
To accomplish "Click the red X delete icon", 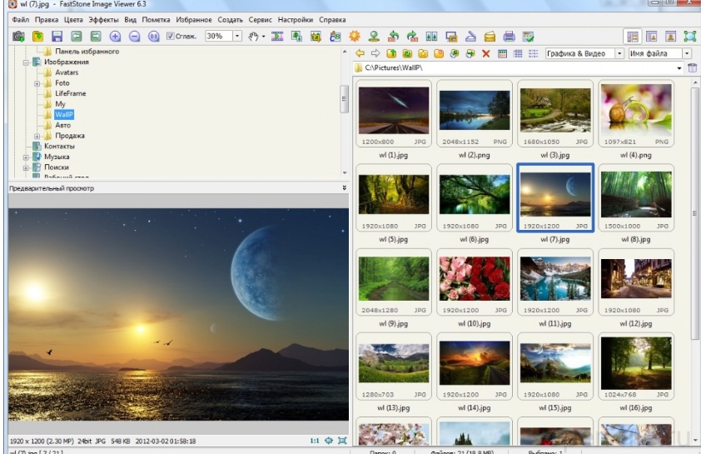I will coord(486,53).
